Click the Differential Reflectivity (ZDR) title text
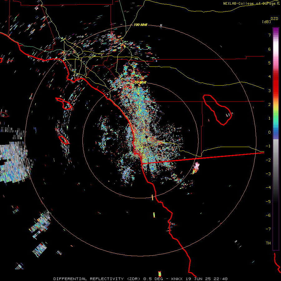The height and width of the screenshot is (281, 281). pyautogui.click(x=97, y=279)
